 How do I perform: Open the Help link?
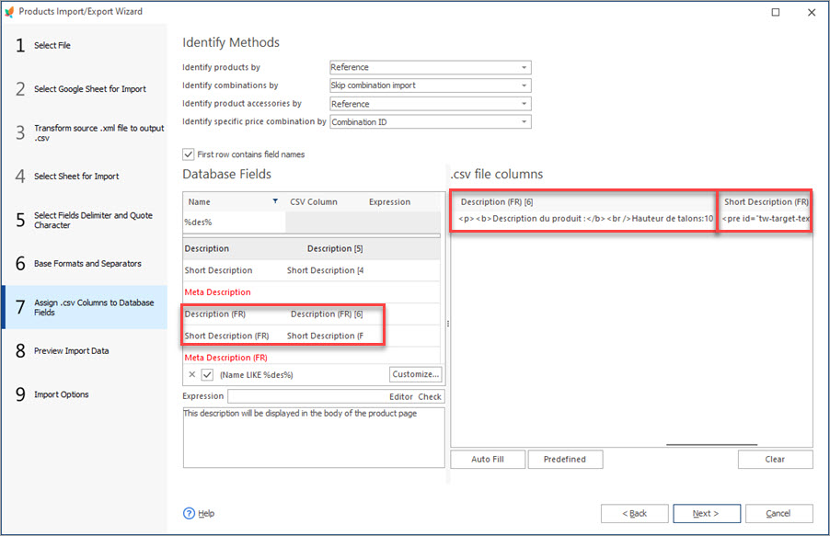tap(206, 513)
